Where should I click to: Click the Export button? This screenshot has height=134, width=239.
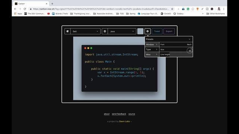(169, 31)
